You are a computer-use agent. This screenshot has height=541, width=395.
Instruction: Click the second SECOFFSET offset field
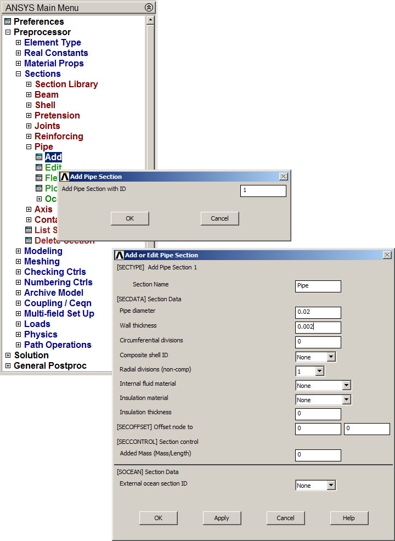[x=367, y=429]
